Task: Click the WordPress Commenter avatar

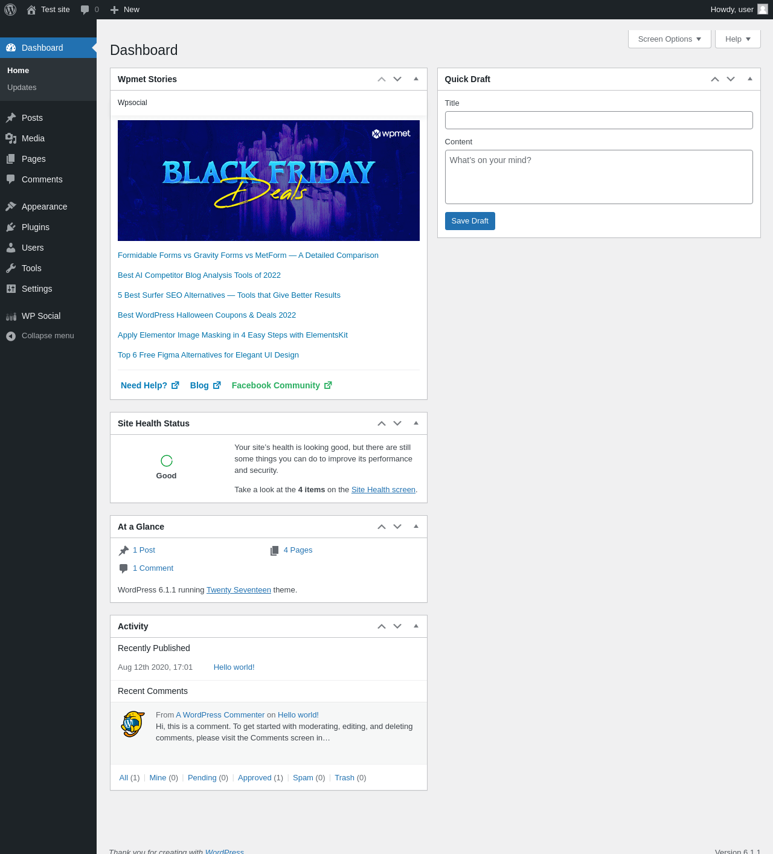Action: coord(133,724)
